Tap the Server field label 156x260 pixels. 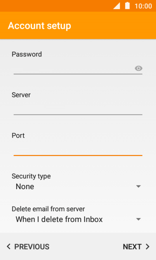pos(21,95)
